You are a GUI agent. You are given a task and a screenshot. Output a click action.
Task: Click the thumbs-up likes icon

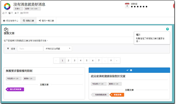(x=4, y=13)
